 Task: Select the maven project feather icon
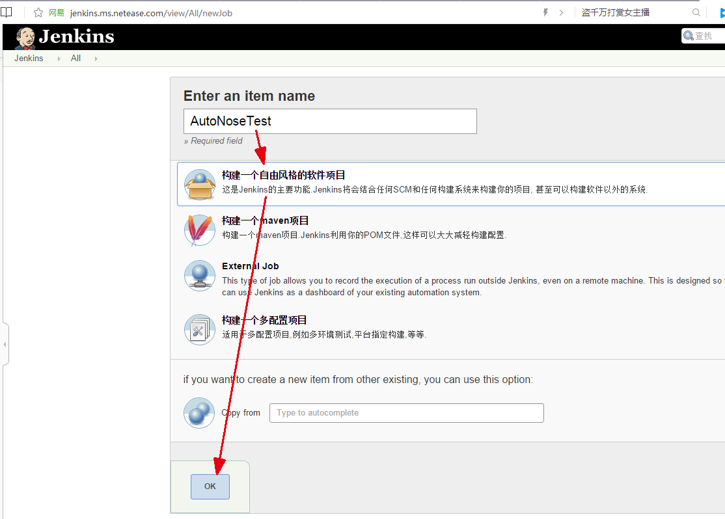coord(200,230)
